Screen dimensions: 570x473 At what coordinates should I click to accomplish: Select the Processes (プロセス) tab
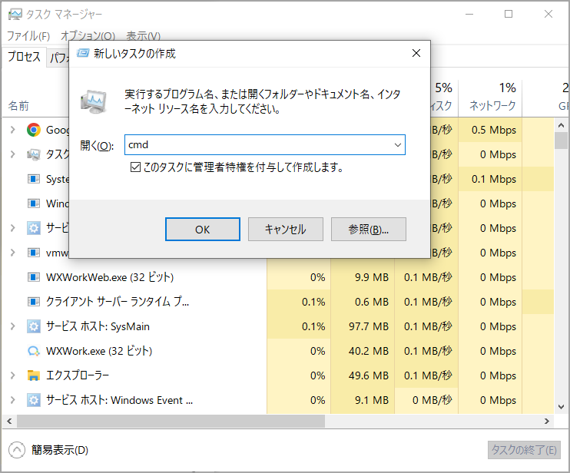(24, 57)
